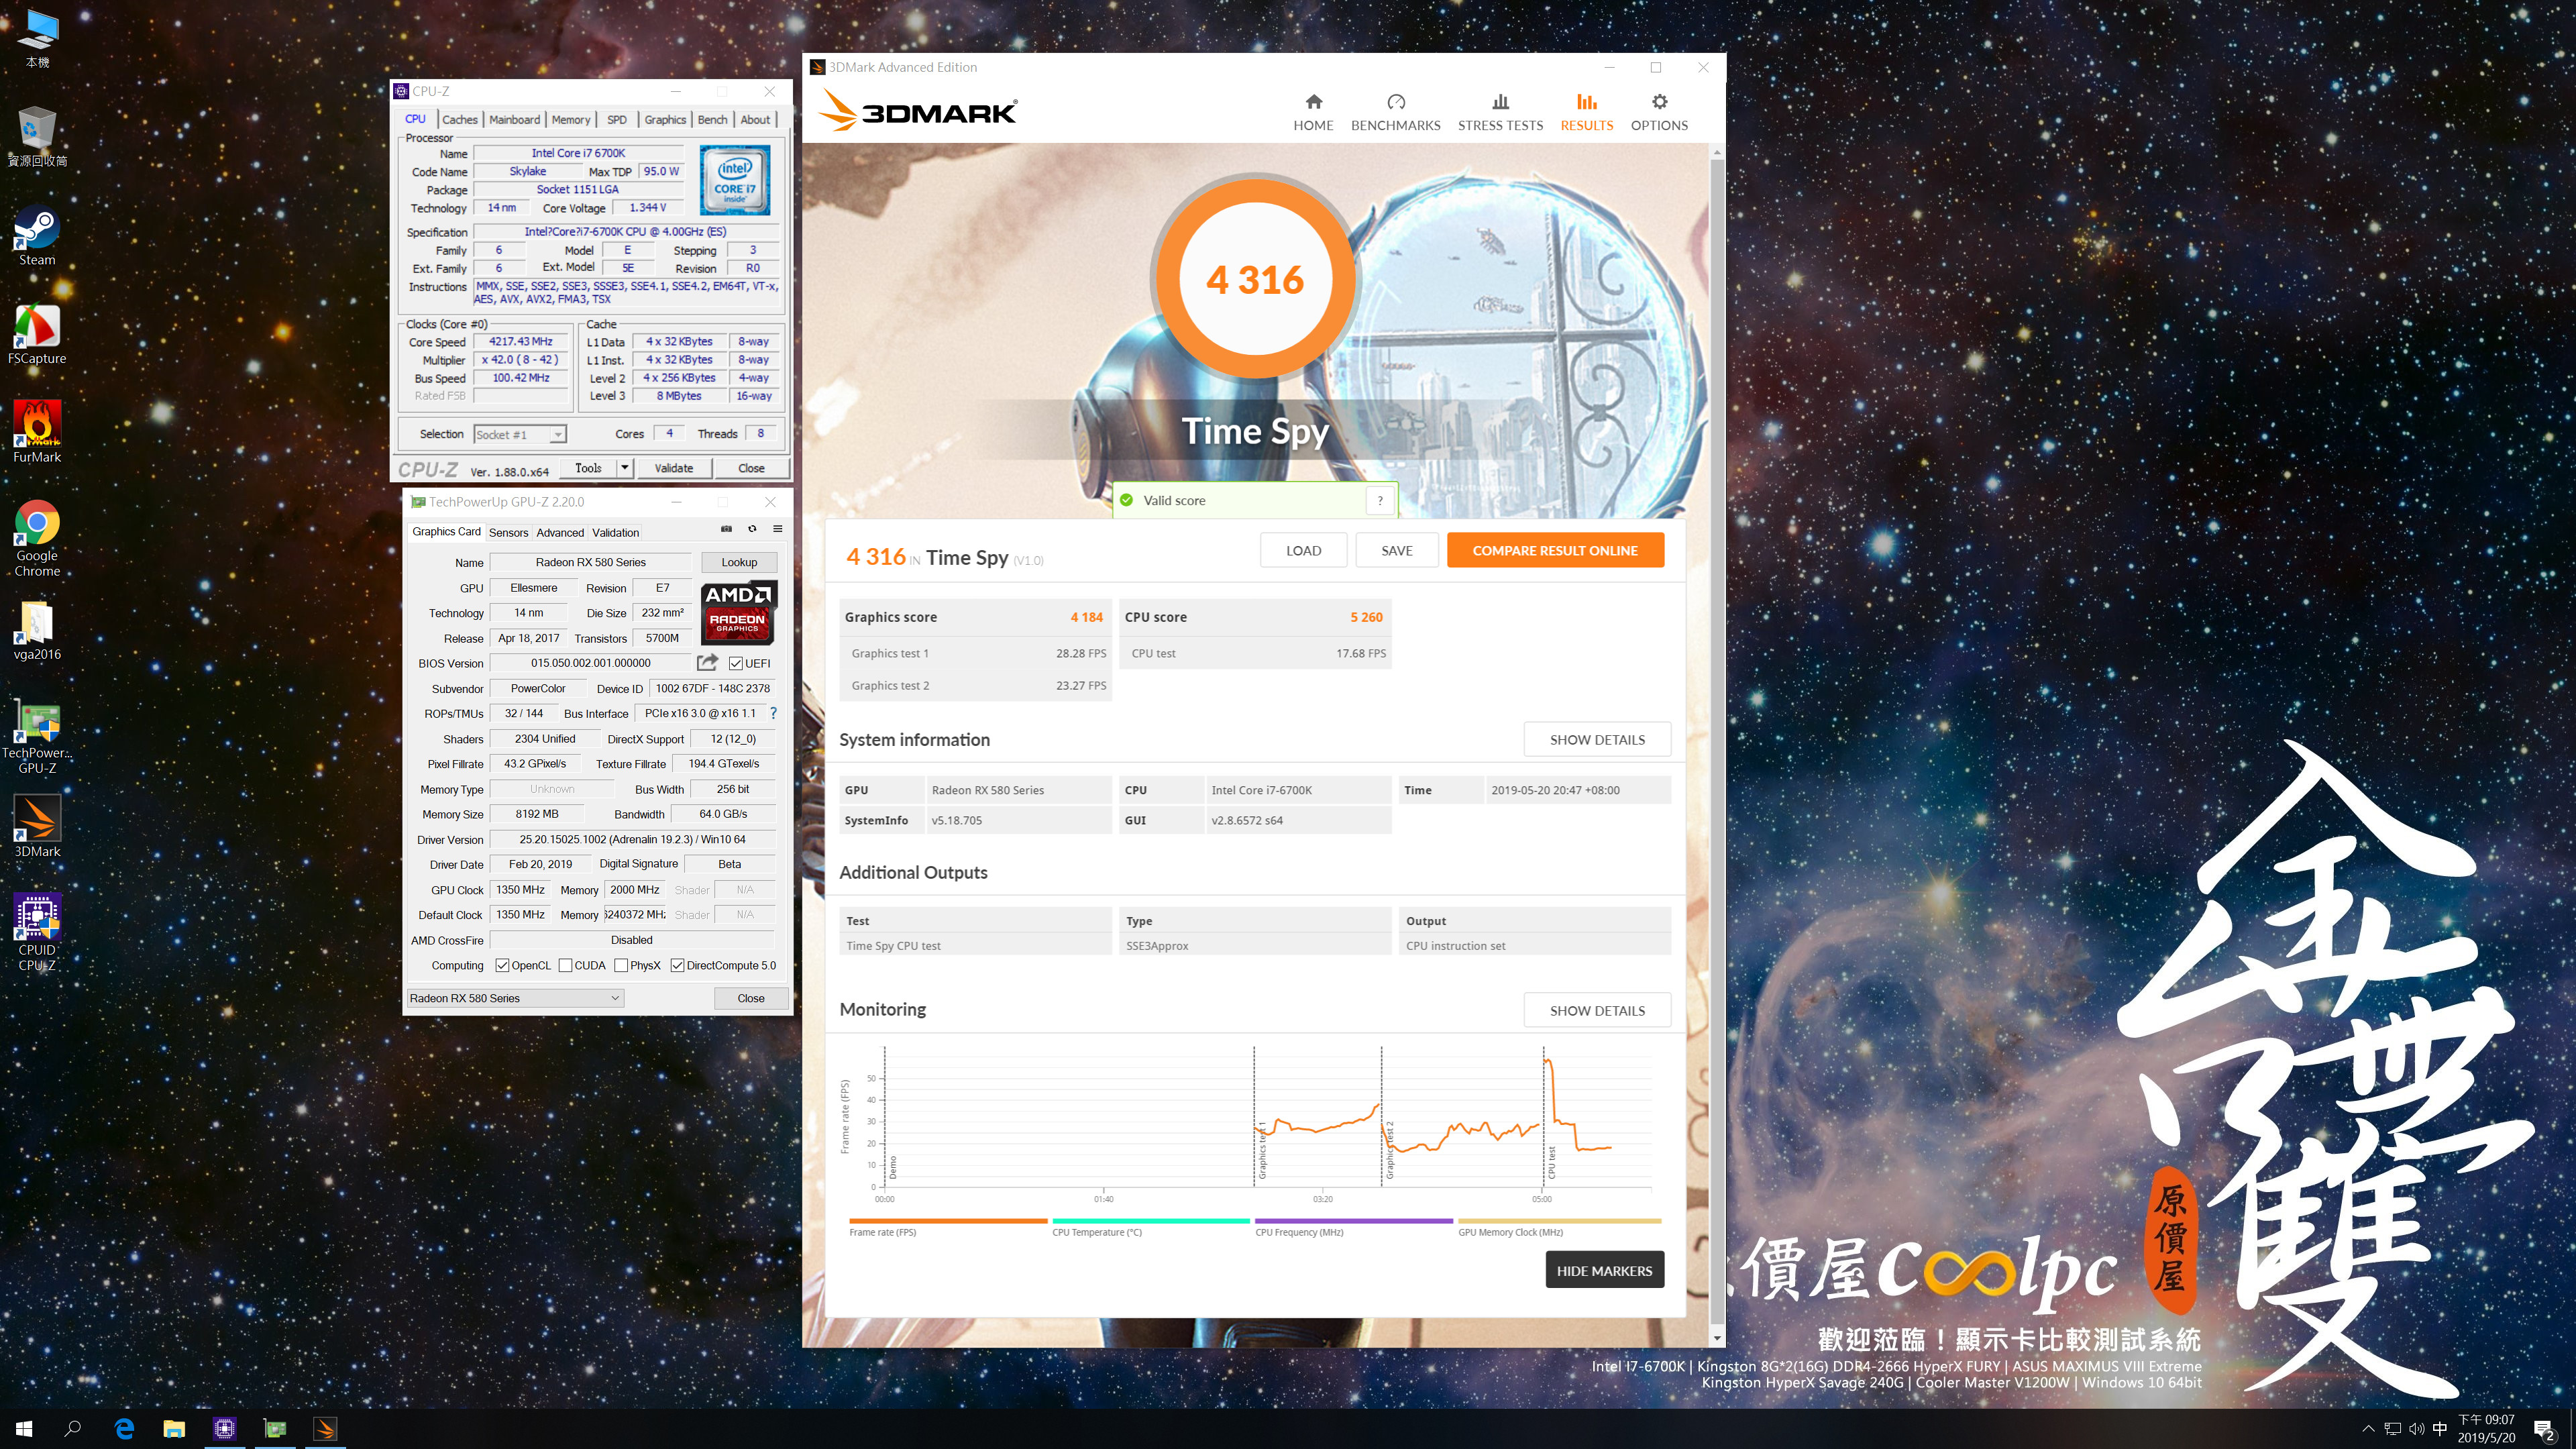Toggle CPU Temperature legend bar
This screenshot has height=1449, width=2576.
tap(1150, 1221)
